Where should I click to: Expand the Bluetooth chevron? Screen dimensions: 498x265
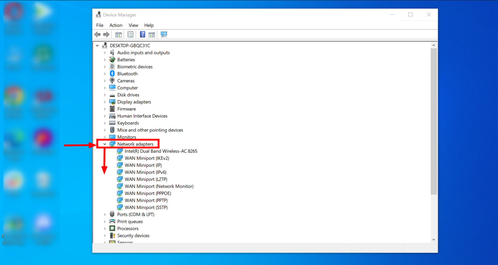pyautogui.click(x=105, y=74)
